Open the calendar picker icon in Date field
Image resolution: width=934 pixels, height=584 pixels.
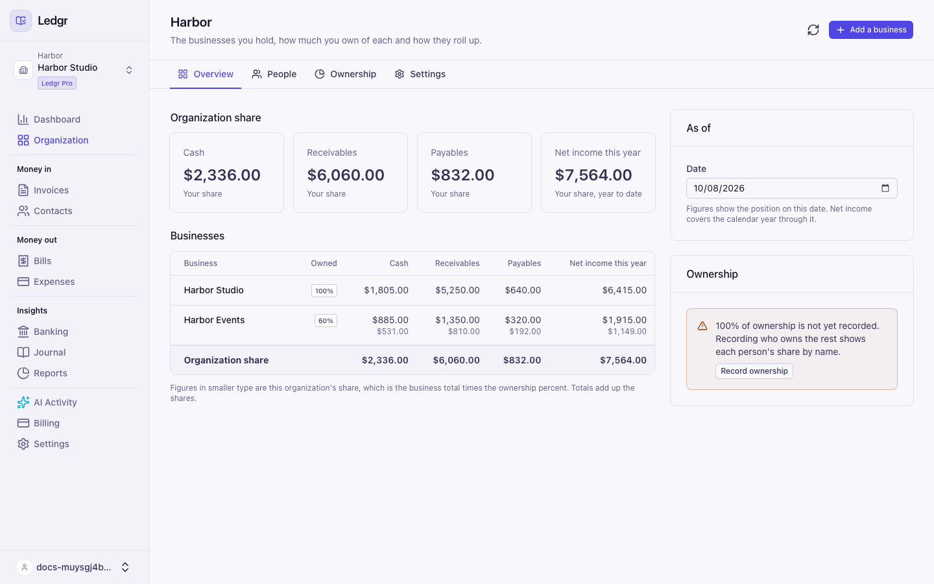pos(885,188)
